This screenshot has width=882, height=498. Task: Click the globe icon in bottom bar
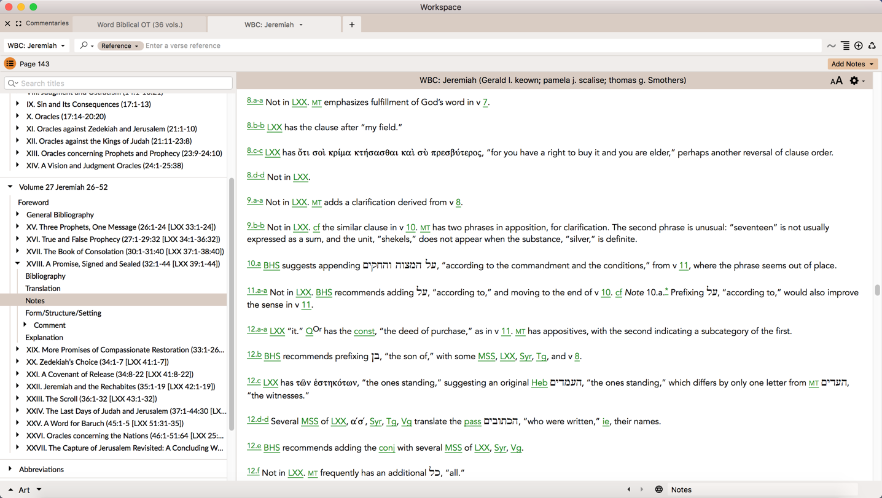pyautogui.click(x=658, y=489)
